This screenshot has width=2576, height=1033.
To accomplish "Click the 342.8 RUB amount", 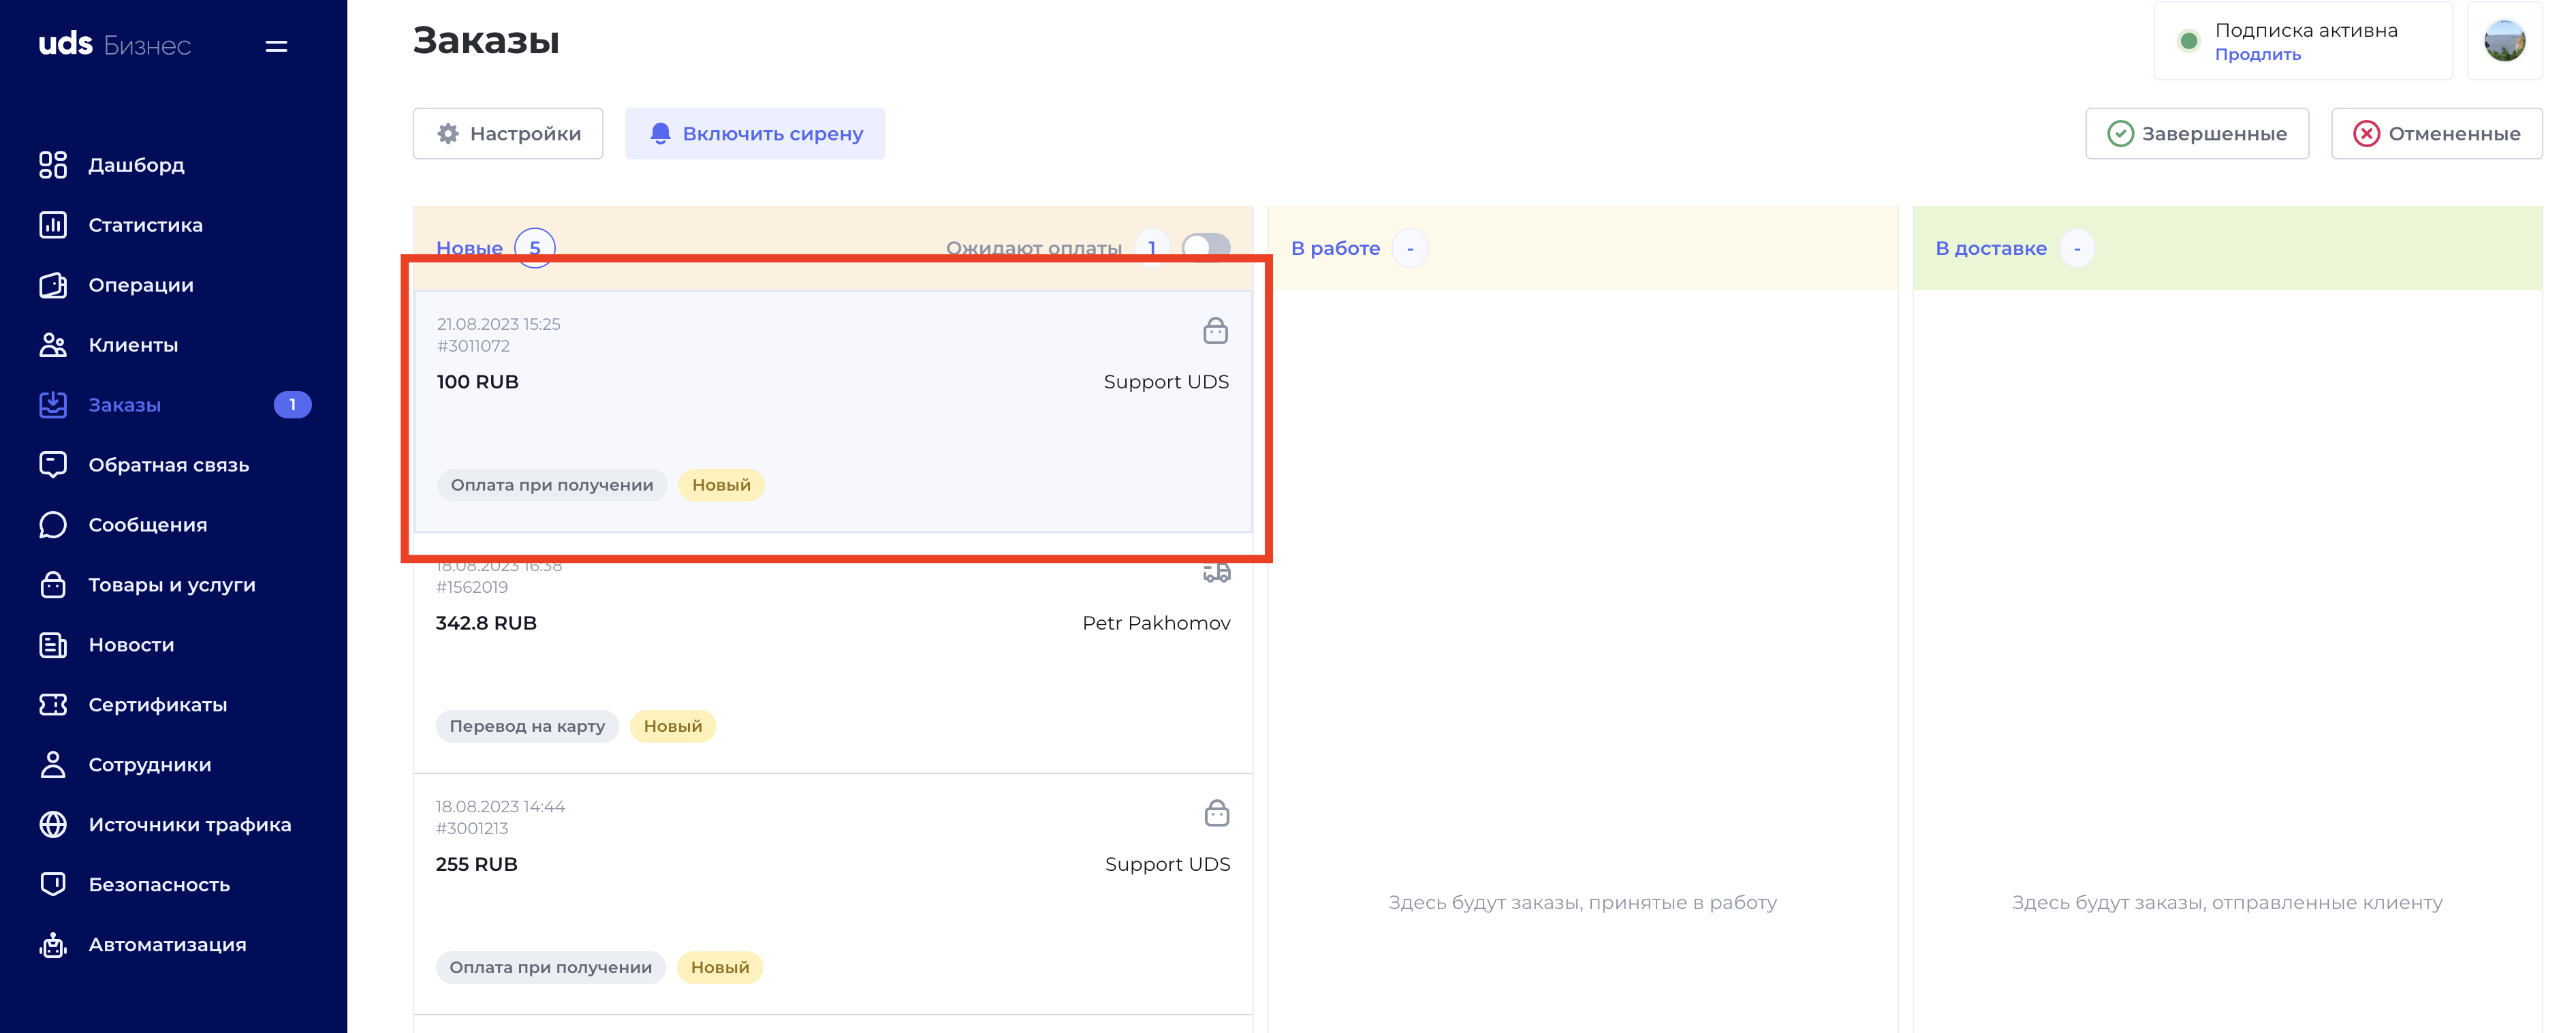I will [x=486, y=623].
